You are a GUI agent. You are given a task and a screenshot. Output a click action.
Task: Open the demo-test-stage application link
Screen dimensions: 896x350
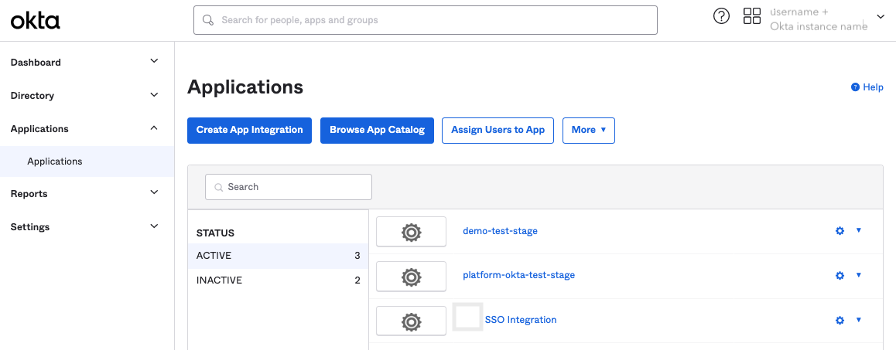click(500, 231)
